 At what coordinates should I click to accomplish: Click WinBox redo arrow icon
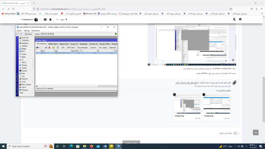pyautogui.click(x=21, y=34)
